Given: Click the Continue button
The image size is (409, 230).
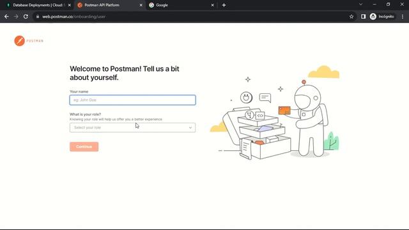Looking at the screenshot, I should click(84, 146).
